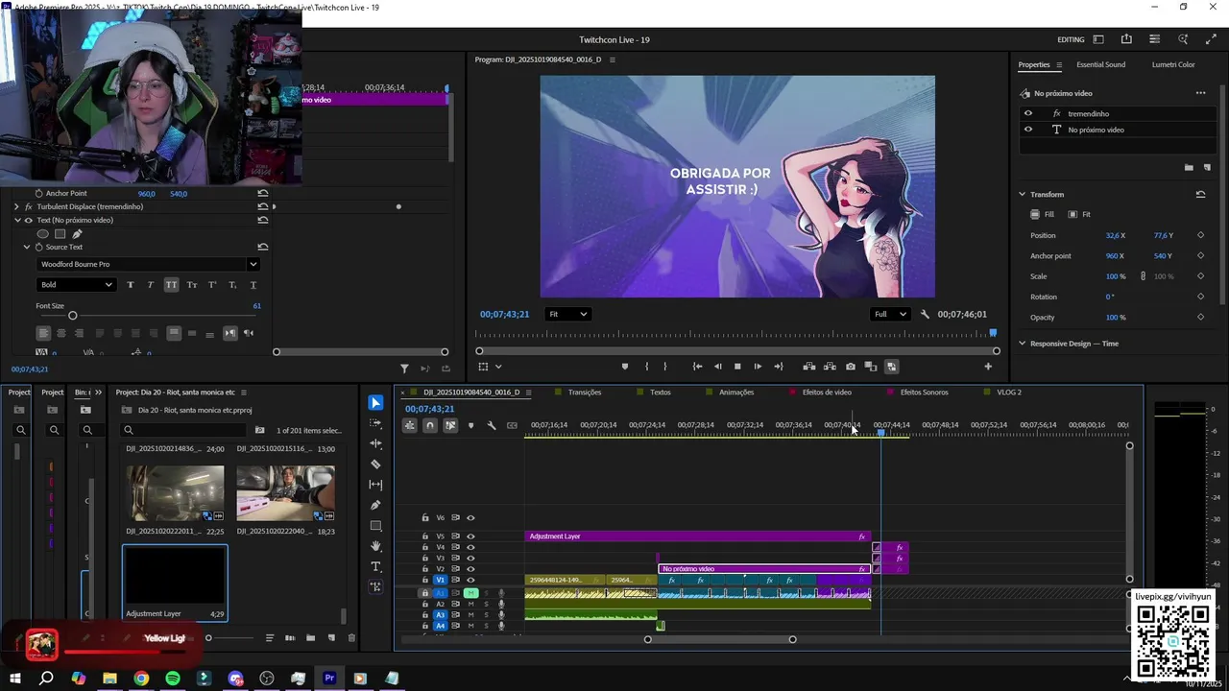
Task: Select the Hand tool
Action: [x=375, y=546]
